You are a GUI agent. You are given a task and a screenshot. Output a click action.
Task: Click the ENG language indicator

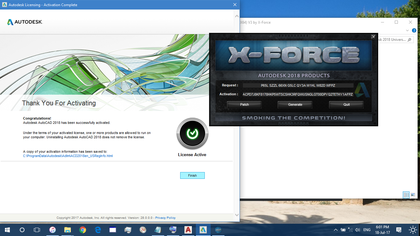[367, 230]
